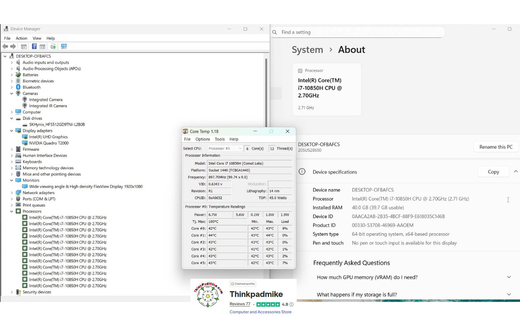This screenshot has height=326, width=520.
Task: Click the Find a setting search field
Action: click(x=360, y=32)
